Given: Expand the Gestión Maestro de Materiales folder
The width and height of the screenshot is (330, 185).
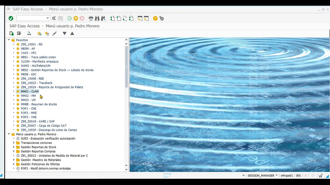Looking at the screenshot, I should point(14,160).
